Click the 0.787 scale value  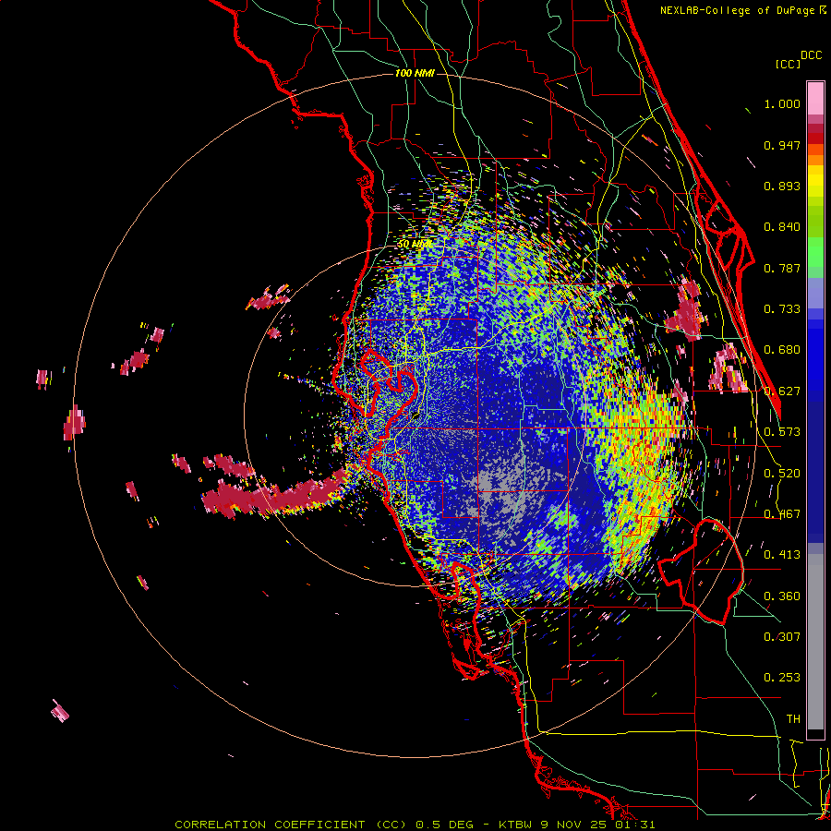(x=782, y=268)
